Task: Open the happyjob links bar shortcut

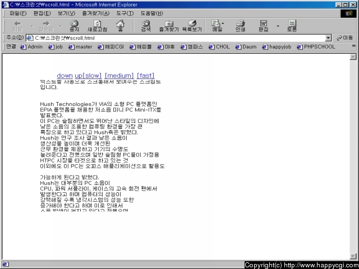Action: point(277,47)
